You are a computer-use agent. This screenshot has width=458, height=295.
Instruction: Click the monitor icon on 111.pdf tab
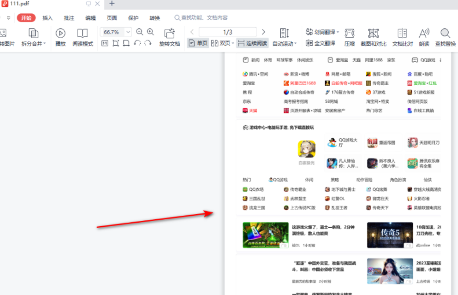88,3
